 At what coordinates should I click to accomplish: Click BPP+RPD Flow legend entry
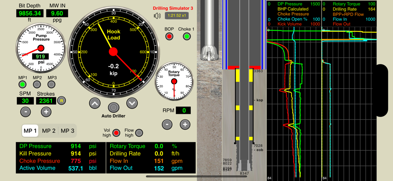(348, 14)
